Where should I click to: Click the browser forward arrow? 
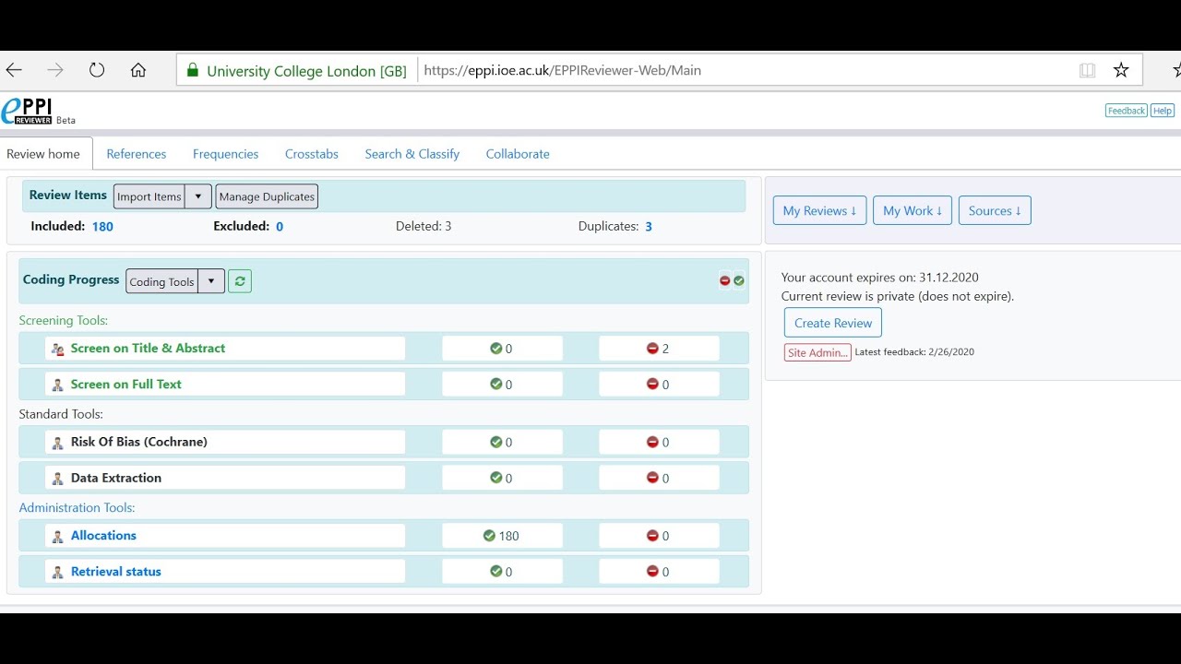coord(55,70)
